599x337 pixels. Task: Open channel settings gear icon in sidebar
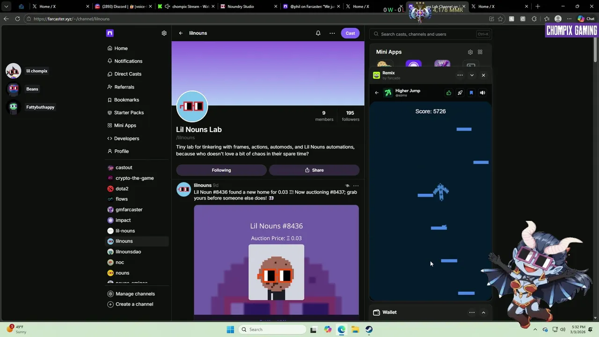[164, 33]
